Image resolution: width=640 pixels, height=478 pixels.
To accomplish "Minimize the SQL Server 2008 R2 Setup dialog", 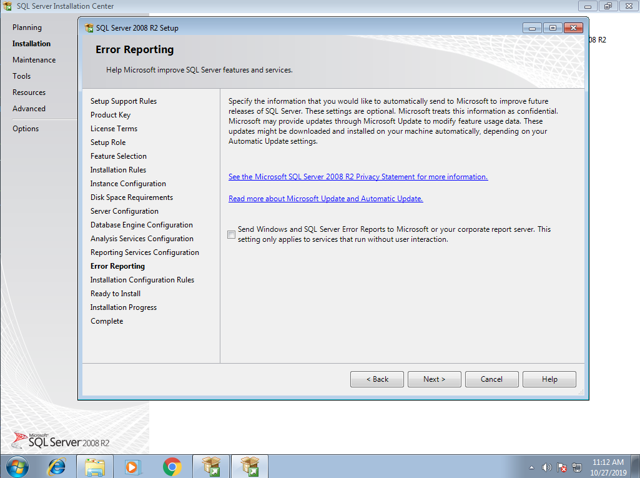I will [x=532, y=27].
